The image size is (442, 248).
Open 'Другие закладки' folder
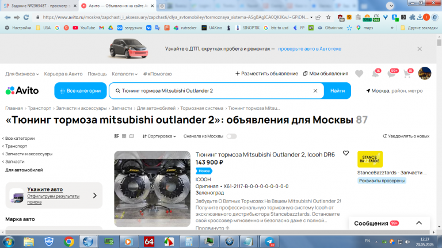[x=419, y=28]
